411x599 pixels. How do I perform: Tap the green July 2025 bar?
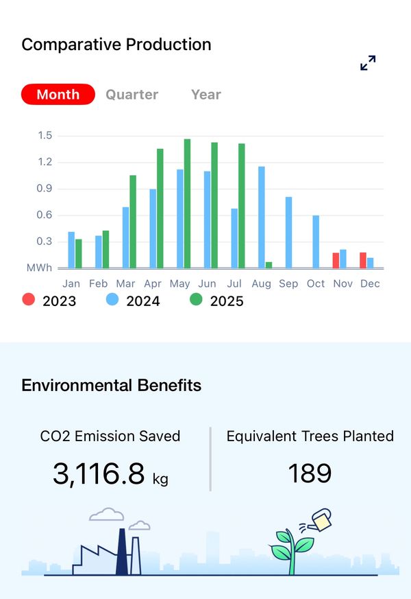point(241,206)
